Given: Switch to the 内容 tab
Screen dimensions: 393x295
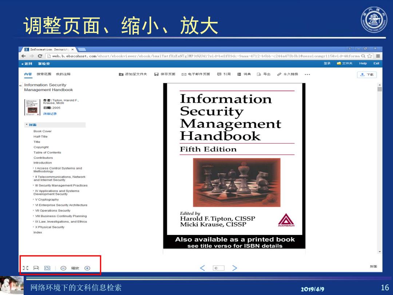Looking at the screenshot, I should 28,74.
